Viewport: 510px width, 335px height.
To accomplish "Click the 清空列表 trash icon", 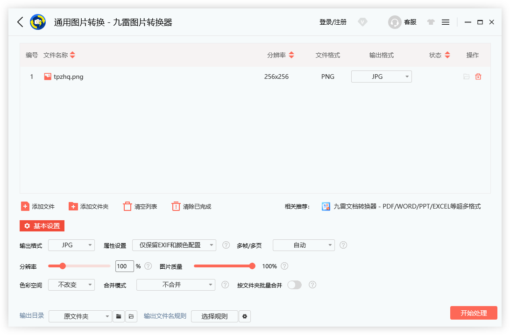I will [x=127, y=206].
